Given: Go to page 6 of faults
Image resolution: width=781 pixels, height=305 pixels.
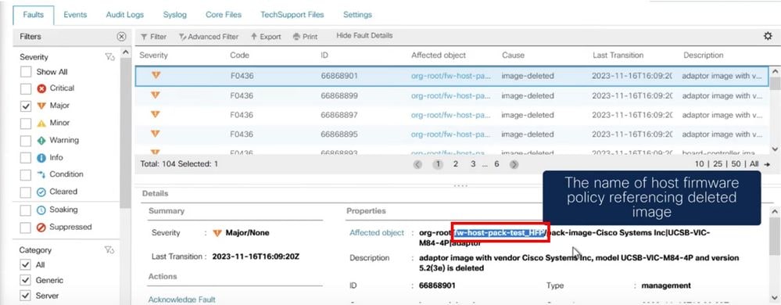Looking at the screenshot, I should pyautogui.click(x=496, y=163).
